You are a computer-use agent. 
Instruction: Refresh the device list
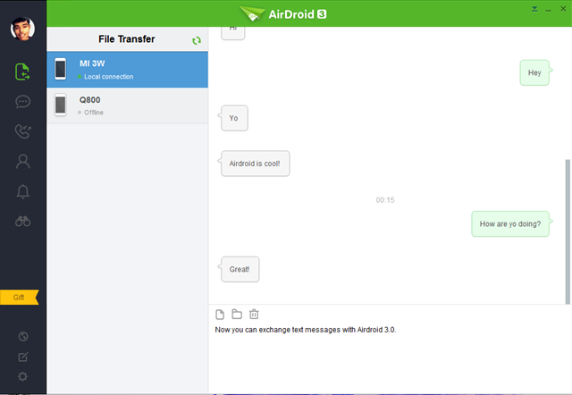[197, 40]
